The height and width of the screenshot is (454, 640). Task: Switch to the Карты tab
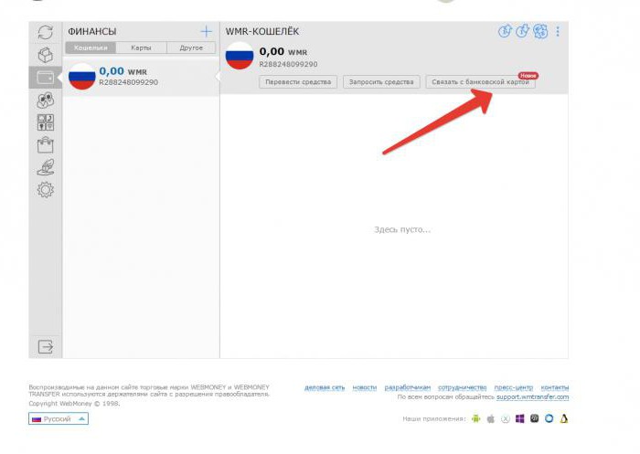(141, 48)
